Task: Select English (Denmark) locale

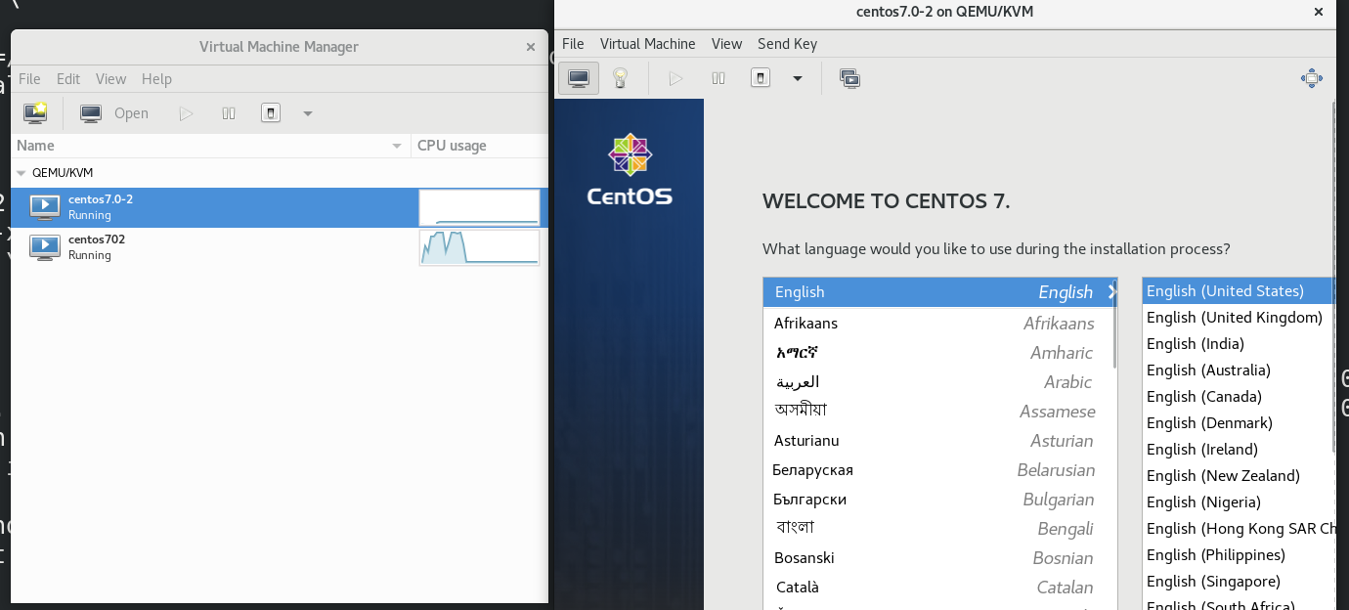Action: [1239, 423]
